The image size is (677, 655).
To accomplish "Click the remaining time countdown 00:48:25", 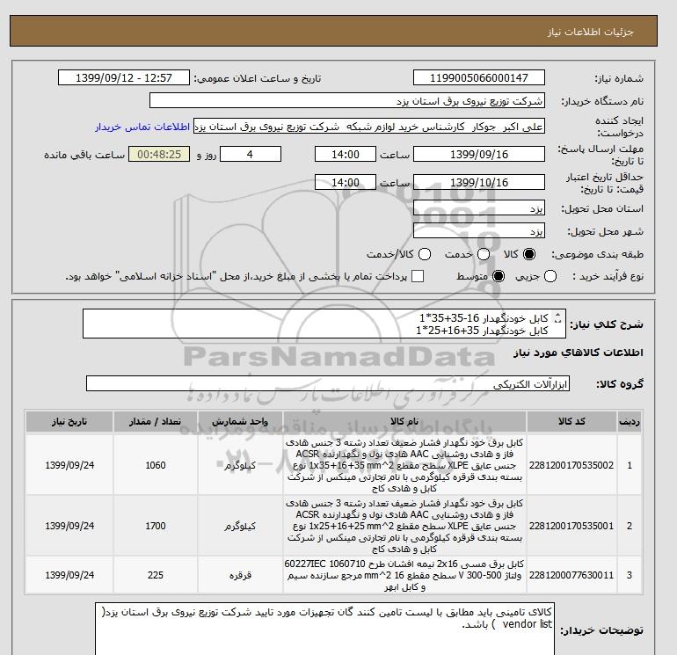I will pos(159,154).
